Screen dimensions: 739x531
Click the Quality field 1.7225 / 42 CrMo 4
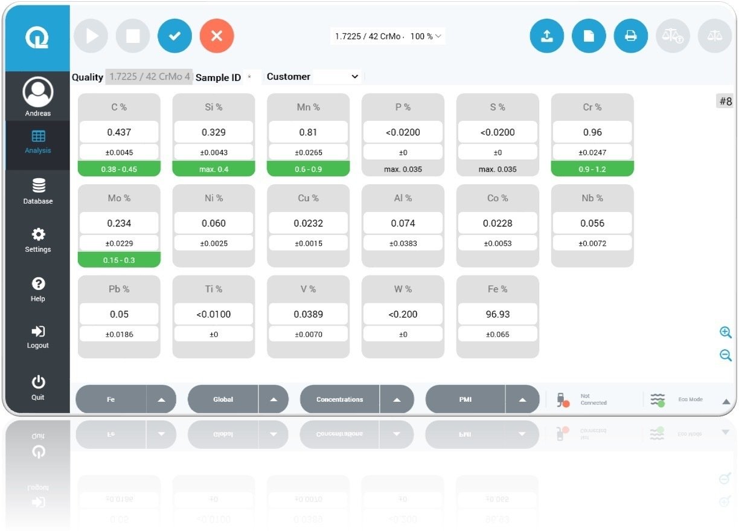(149, 77)
